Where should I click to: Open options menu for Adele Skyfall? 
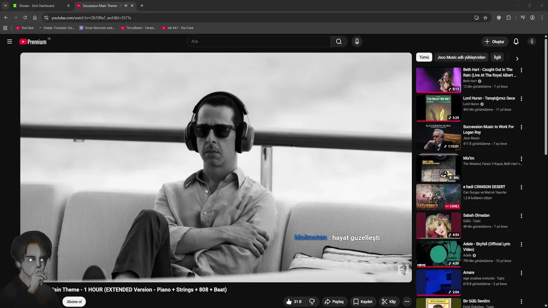point(521,245)
